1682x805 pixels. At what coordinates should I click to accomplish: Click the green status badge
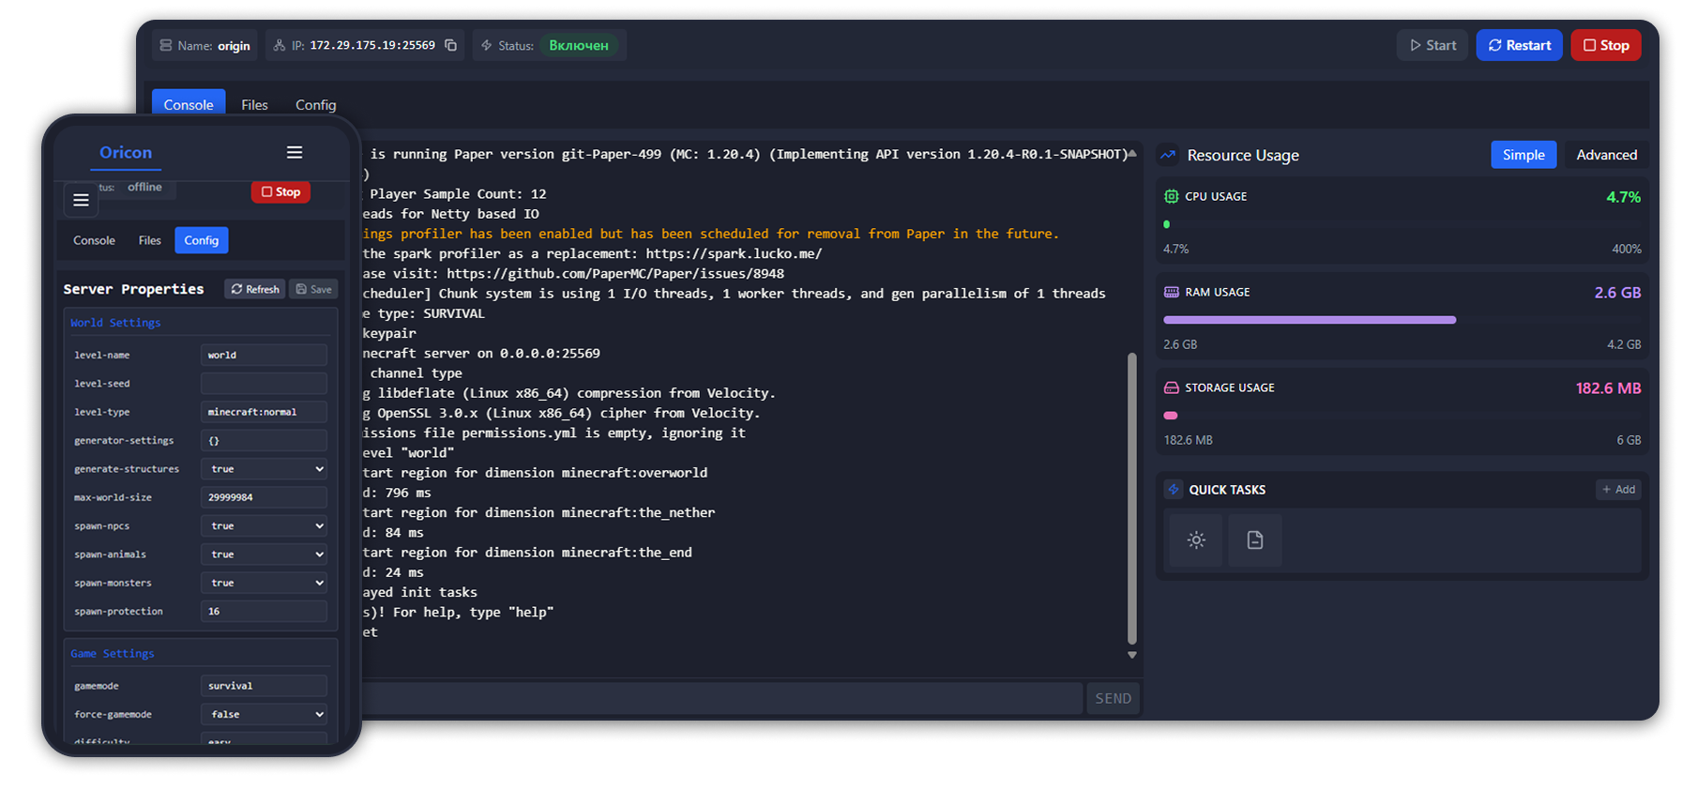click(x=579, y=45)
